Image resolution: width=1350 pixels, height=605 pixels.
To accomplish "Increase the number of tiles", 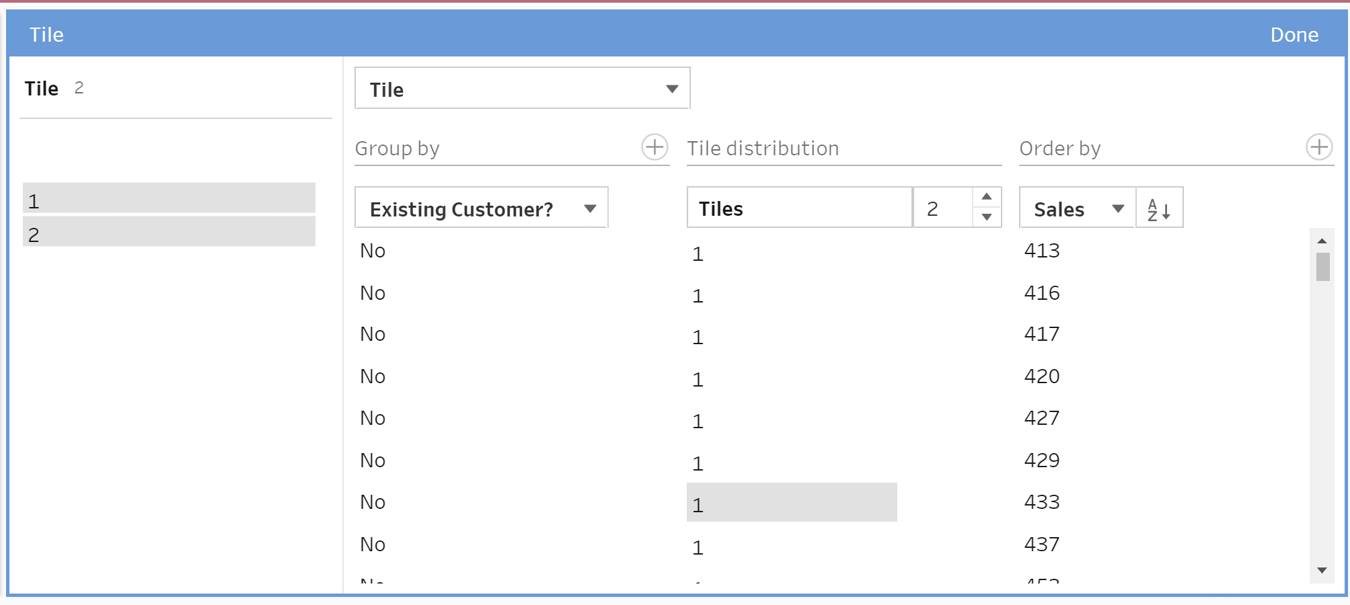I will [x=987, y=197].
